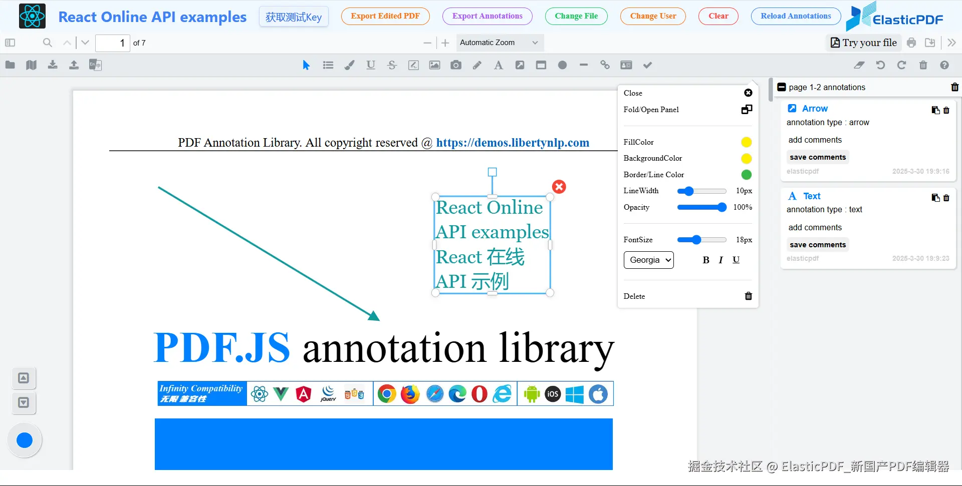Open the translate tool icon
Image resolution: width=962 pixels, height=486 pixels.
95,65
